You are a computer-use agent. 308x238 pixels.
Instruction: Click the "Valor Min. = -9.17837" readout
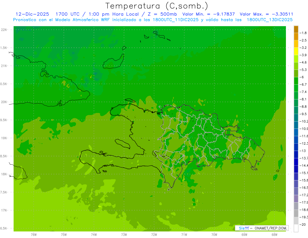pyautogui.click(x=208, y=14)
